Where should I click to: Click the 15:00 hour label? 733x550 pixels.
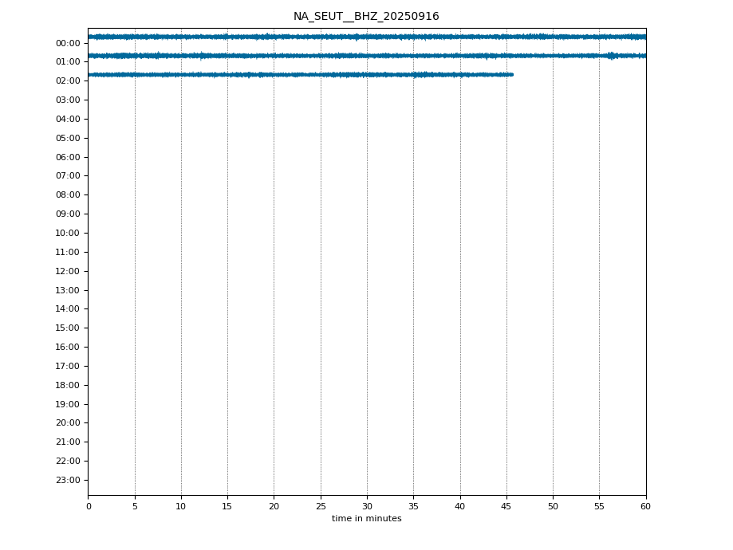pyautogui.click(x=68, y=328)
